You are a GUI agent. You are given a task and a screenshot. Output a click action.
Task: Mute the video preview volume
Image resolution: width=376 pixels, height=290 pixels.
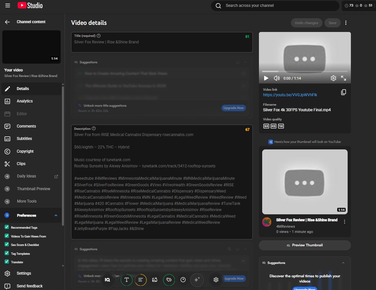pos(277,78)
